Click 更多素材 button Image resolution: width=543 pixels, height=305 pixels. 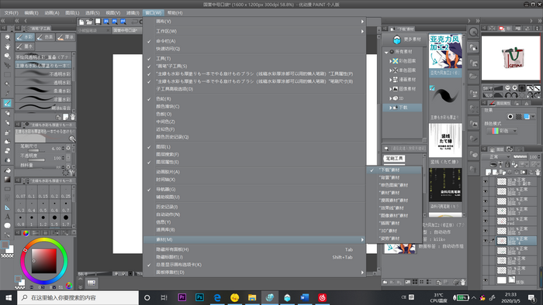404,39
